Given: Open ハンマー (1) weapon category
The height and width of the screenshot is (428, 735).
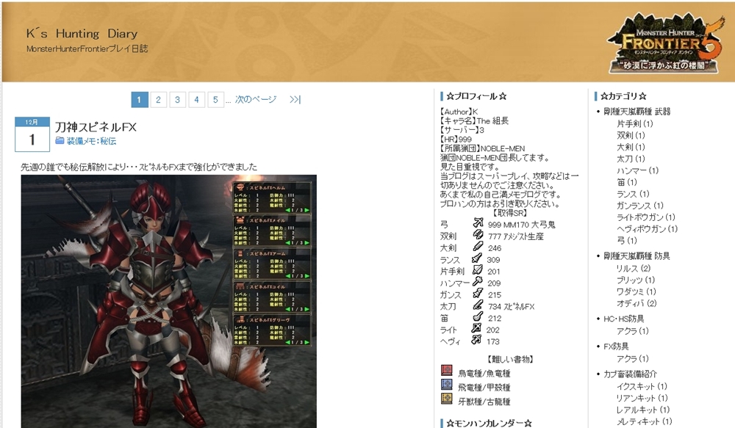Looking at the screenshot, I should tap(637, 170).
